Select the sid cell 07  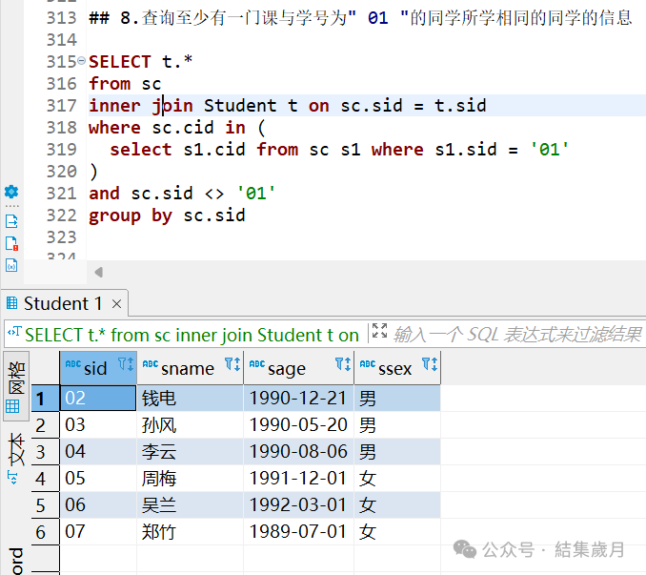click(x=98, y=532)
